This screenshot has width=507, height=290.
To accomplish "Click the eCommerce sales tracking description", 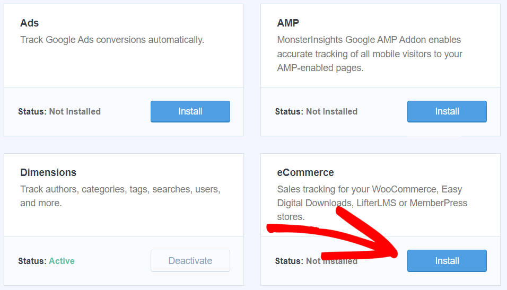I will point(372,203).
